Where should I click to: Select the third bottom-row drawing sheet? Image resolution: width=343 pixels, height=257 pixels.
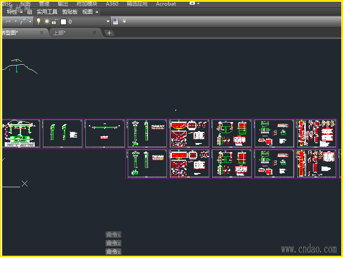[232, 164]
